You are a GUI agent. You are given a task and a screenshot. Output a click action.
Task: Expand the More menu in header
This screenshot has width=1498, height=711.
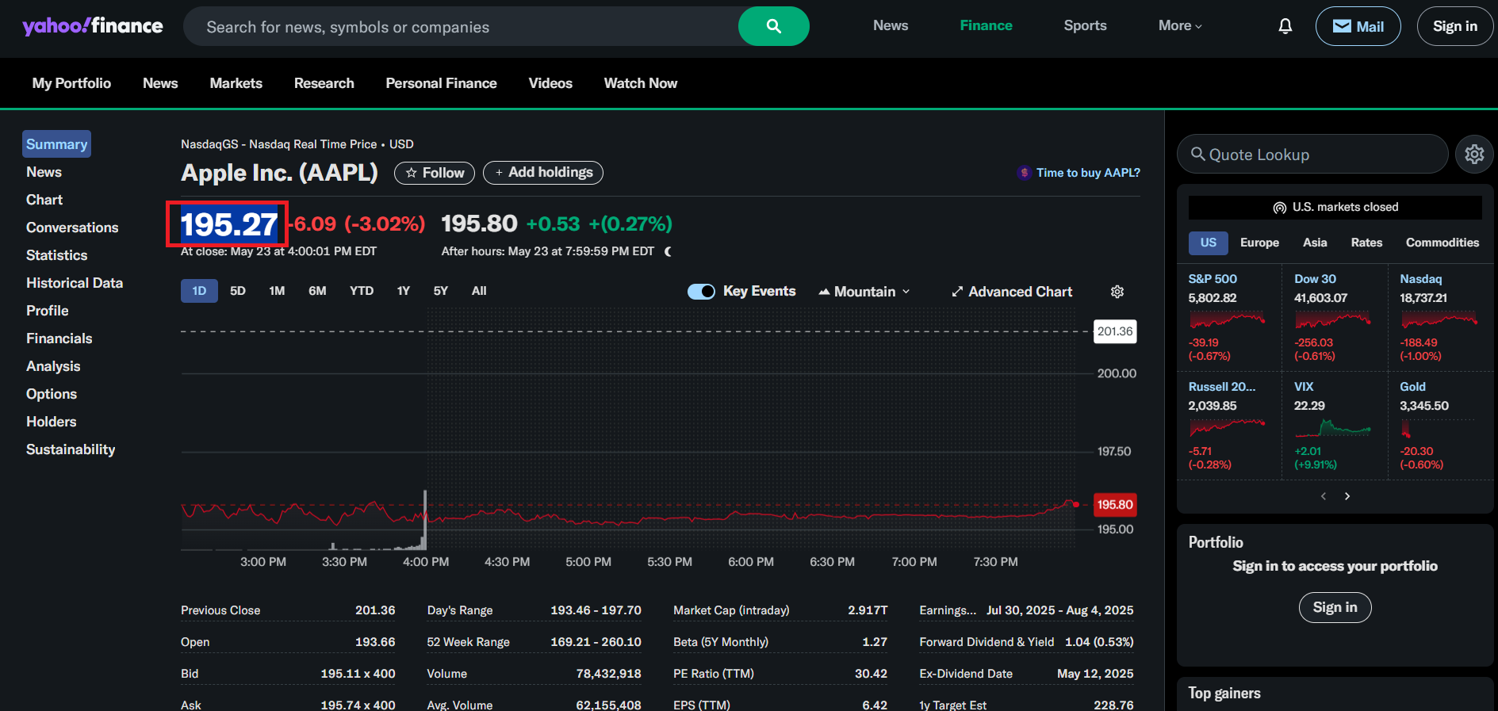[1180, 26]
